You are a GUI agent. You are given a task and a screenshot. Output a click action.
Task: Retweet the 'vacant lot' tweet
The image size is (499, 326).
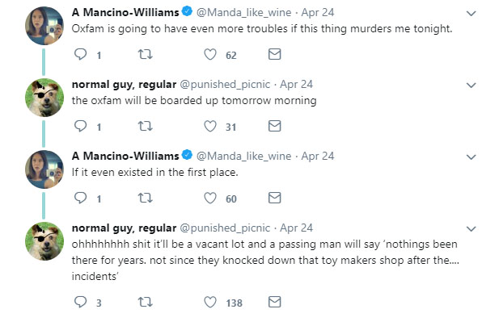click(146, 303)
